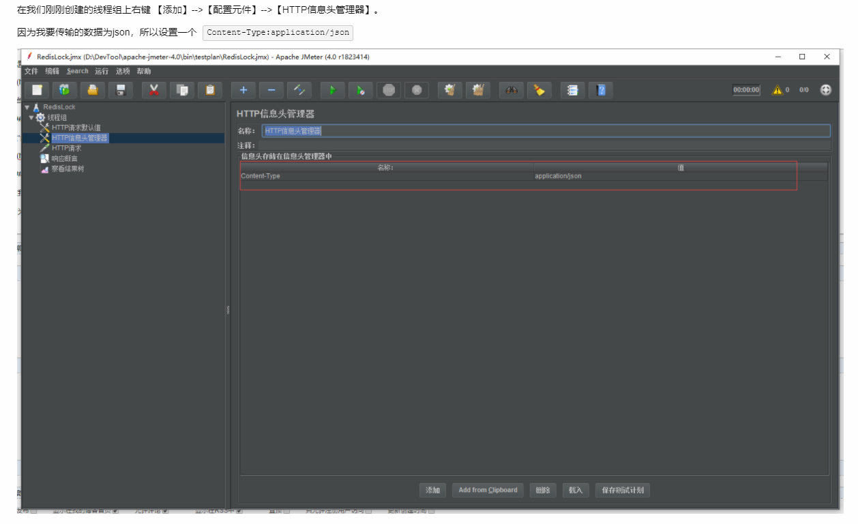Open the 文件 menu
The width and height of the screenshot is (858, 524).
click(x=31, y=71)
